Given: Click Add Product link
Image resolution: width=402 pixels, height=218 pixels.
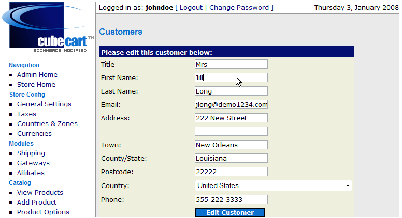Looking at the screenshot, I should click(37, 203).
